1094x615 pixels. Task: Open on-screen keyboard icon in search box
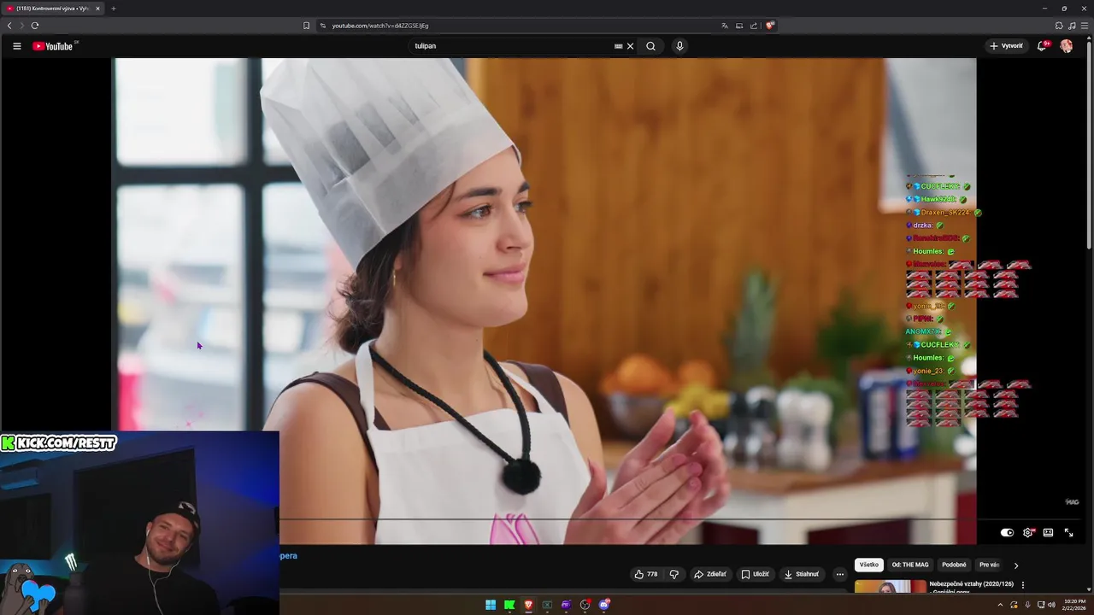(x=618, y=46)
